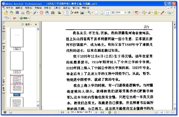Open the Sign pen dropdown arrow
This screenshot has width=179, height=117.
(165, 13)
